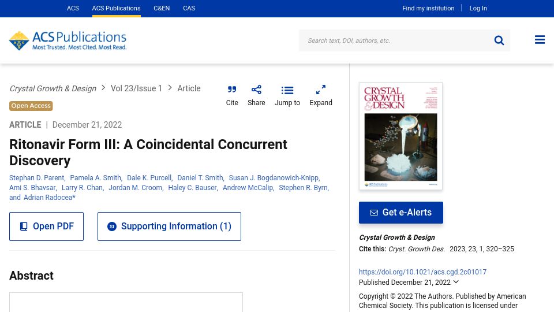The image size is (554, 312).
Task: Click the Open PDF button
Action: pos(46,226)
